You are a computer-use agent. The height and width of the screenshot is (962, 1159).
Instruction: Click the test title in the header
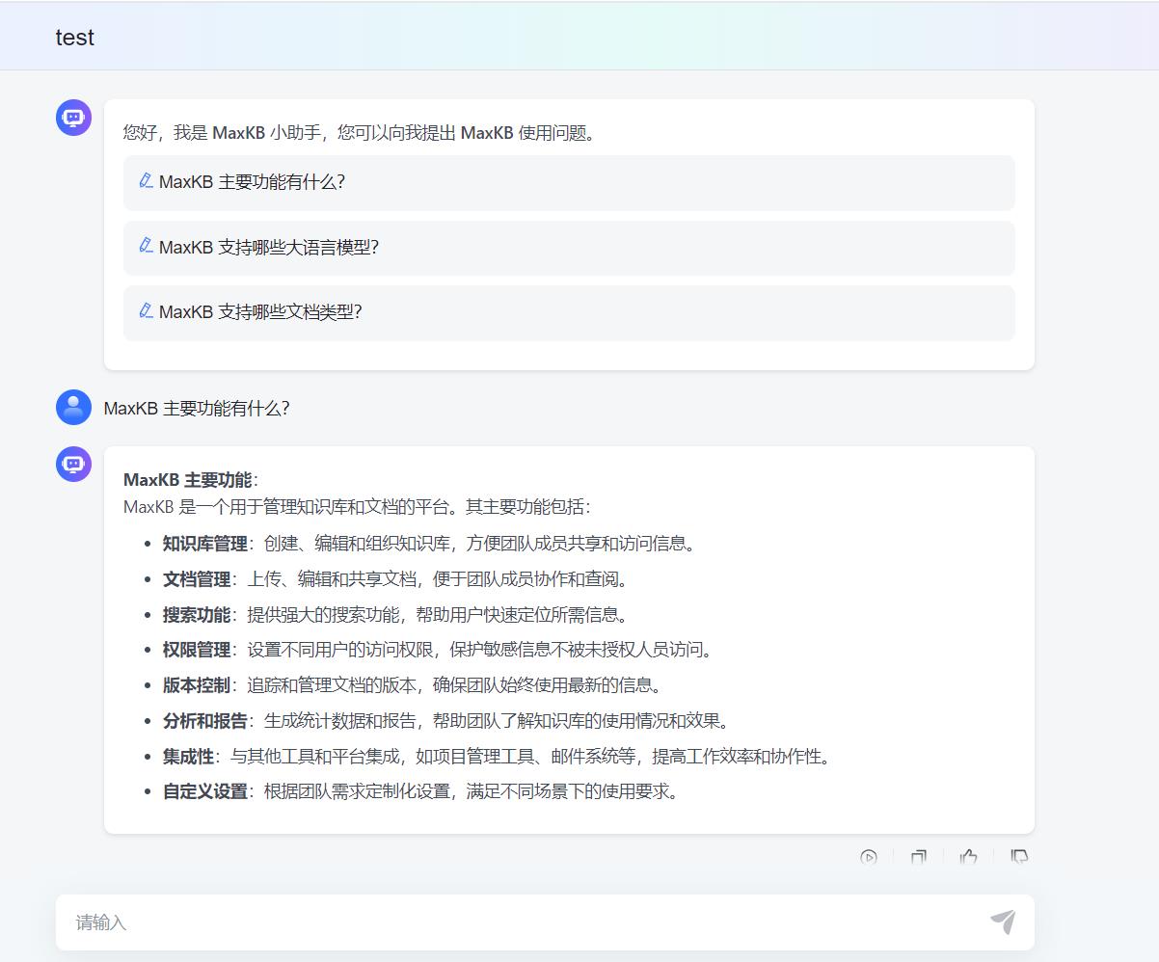[75, 38]
